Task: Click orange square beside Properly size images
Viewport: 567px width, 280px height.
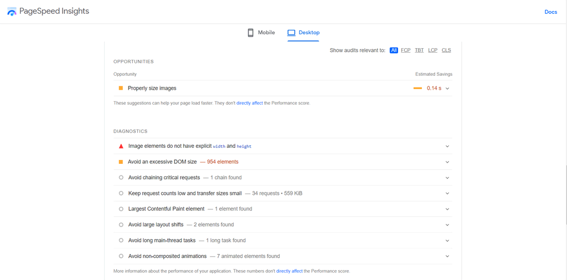Action: (121, 88)
